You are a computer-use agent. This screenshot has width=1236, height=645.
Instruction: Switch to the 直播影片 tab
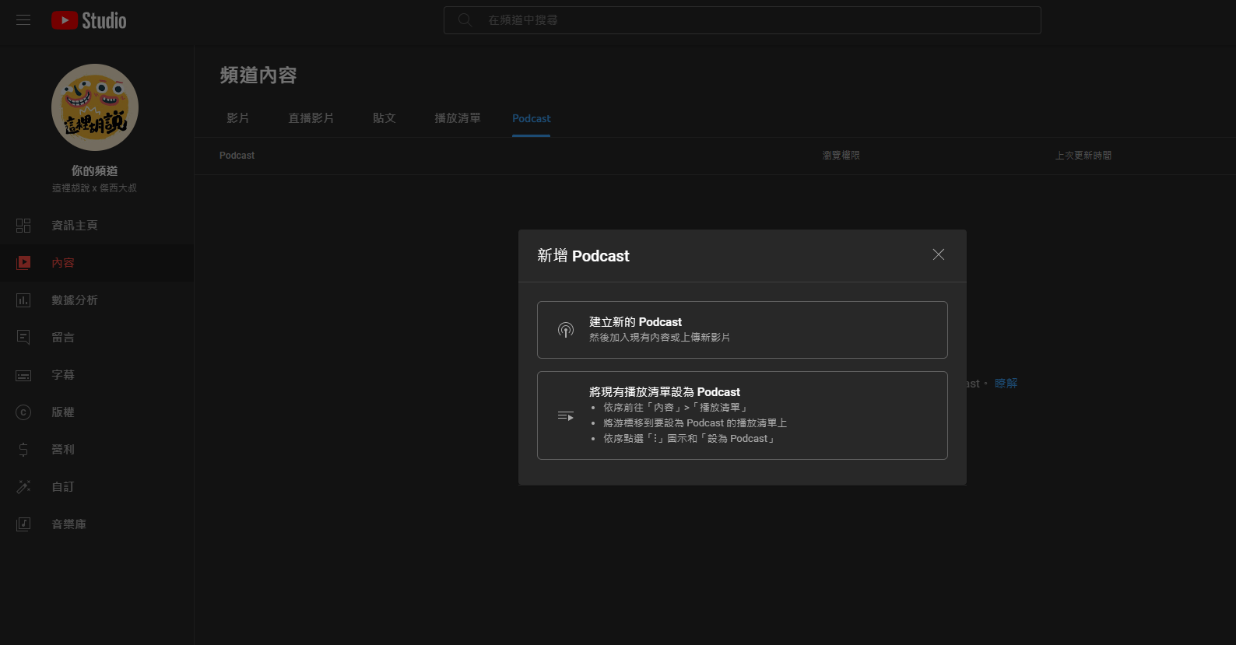tap(311, 118)
